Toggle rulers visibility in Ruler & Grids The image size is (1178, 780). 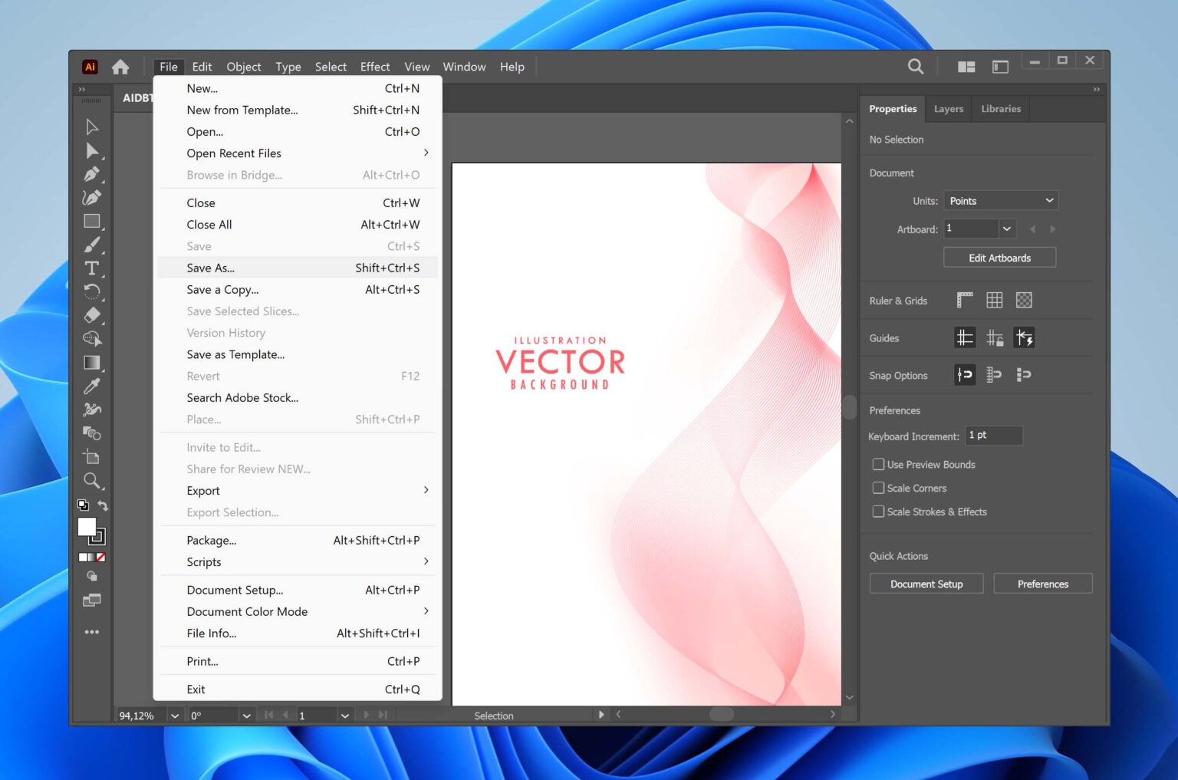pos(964,300)
